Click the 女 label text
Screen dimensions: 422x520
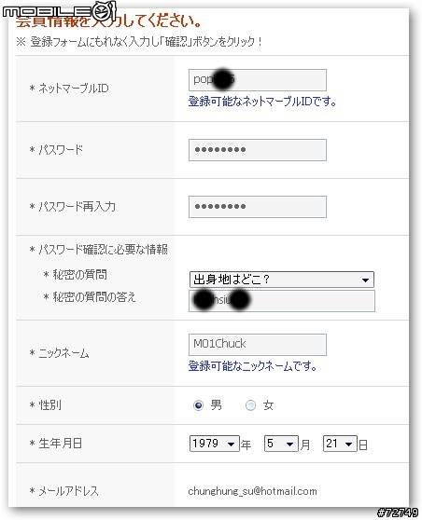click(x=268, y=405)
